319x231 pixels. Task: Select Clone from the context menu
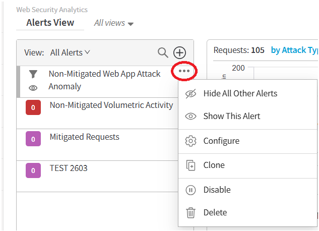tap(214, 165)
